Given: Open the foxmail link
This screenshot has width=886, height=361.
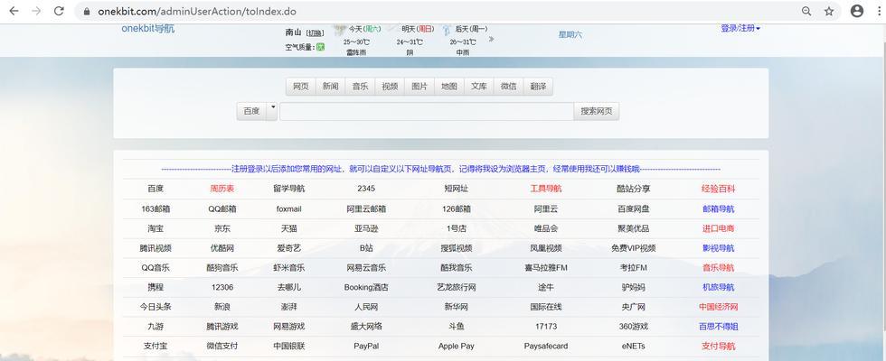Looking at the screenshot, I should coord(288,208).
